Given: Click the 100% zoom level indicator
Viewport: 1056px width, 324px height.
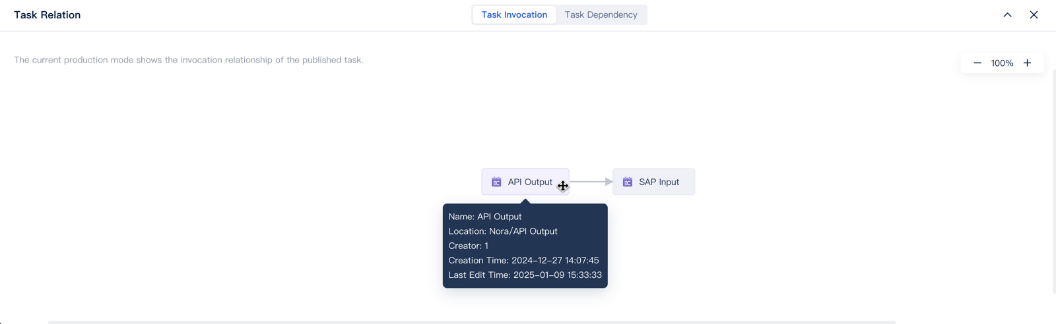Looking at the screenshot, I should click(x=1002, y=63).
